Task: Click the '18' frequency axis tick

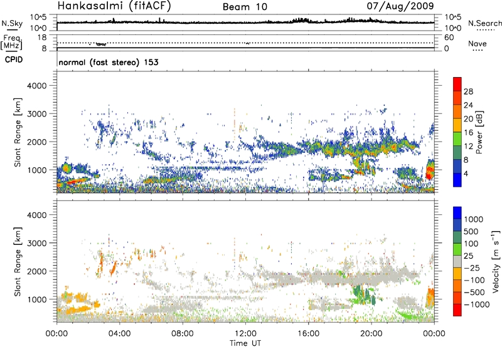Action: coord(42,38)
